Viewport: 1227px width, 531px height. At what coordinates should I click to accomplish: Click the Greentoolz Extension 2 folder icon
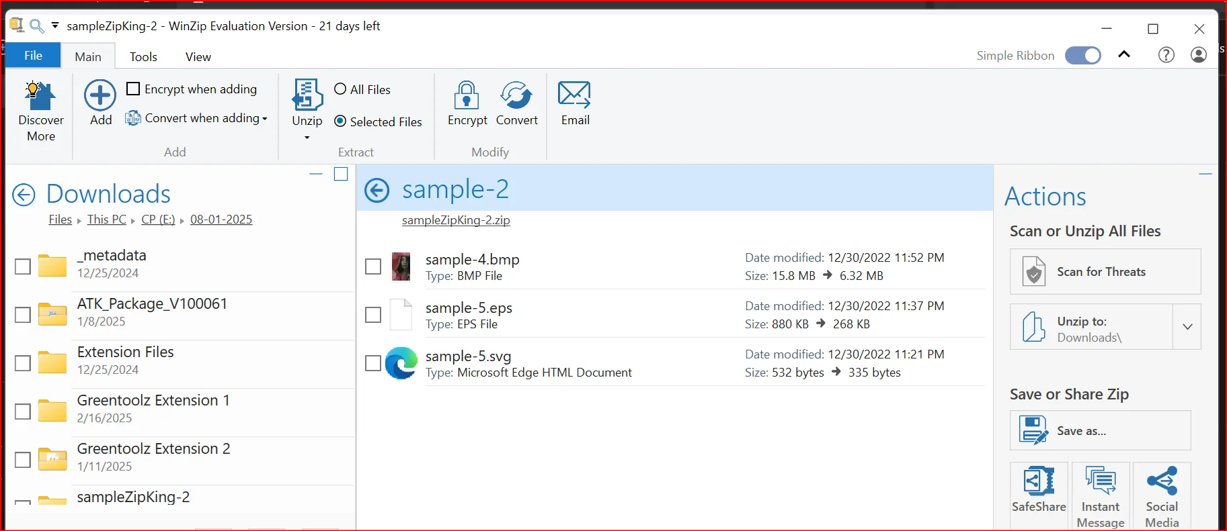52,459
